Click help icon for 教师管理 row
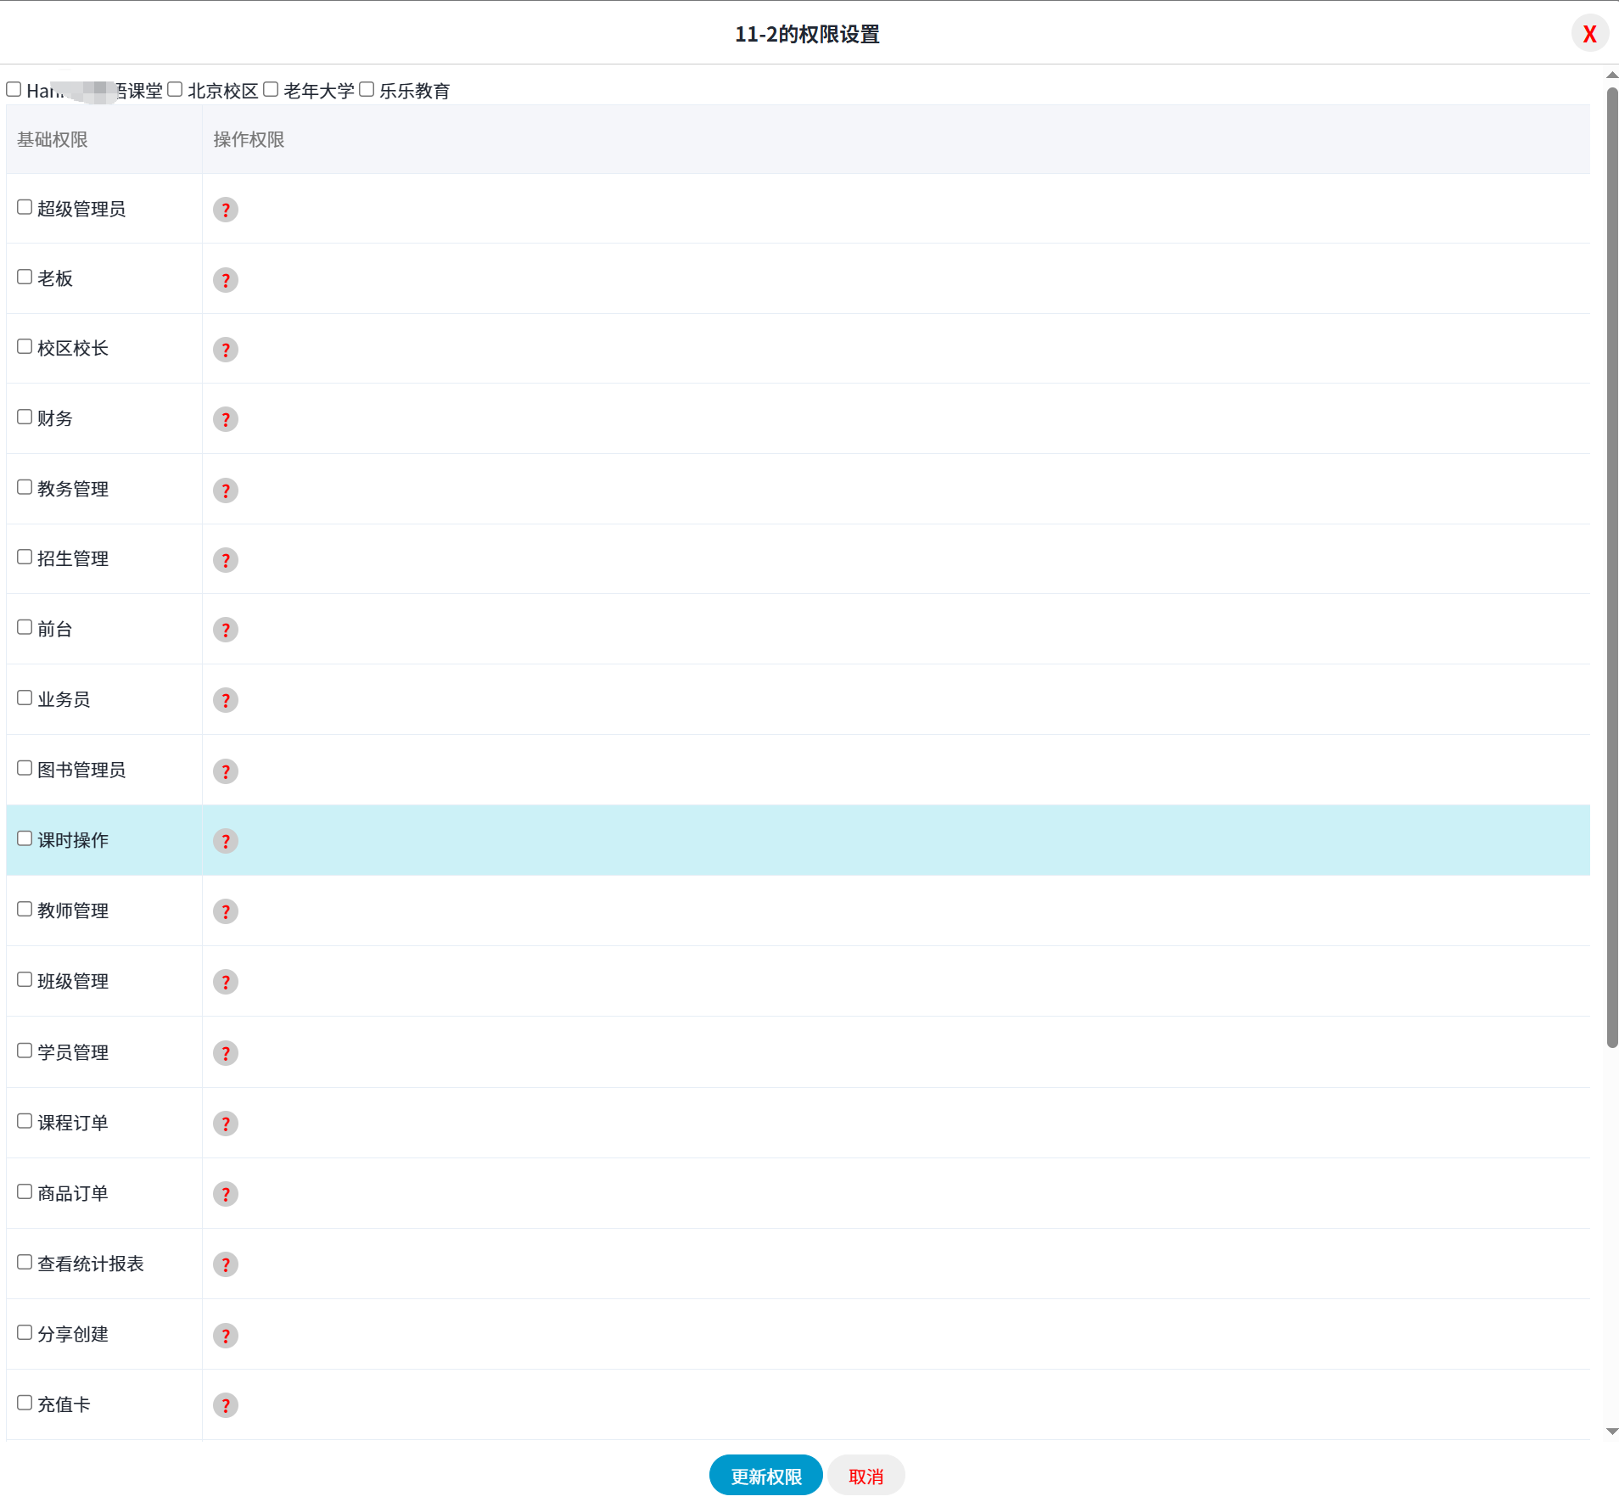The image size is (1619, 1502). (225, 911)
